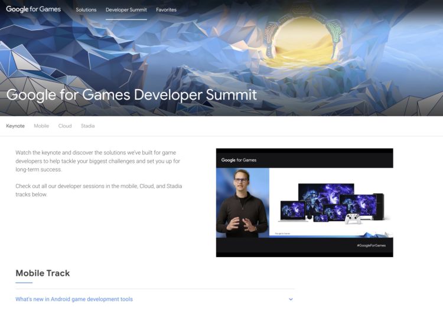
Task: Switch to the Cloud tab
Action: coord(65,126)
